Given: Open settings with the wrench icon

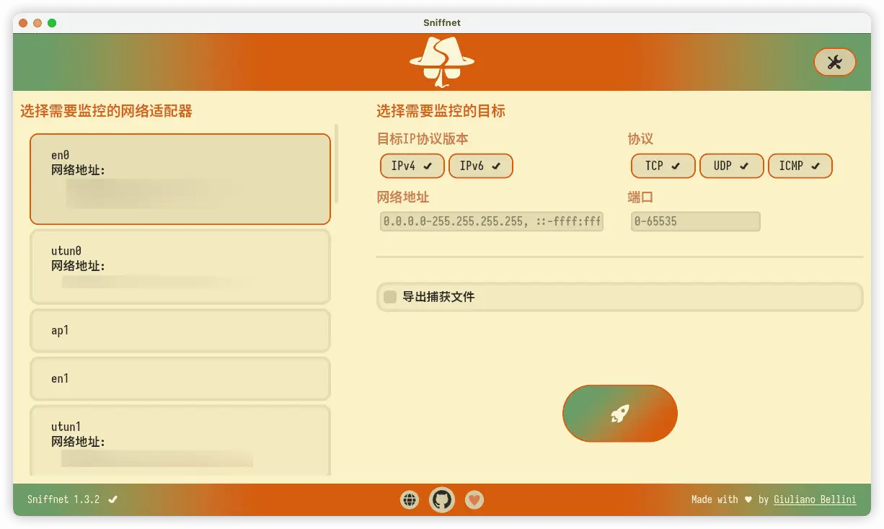Looking at the screenshot, I should click(834, 62).
